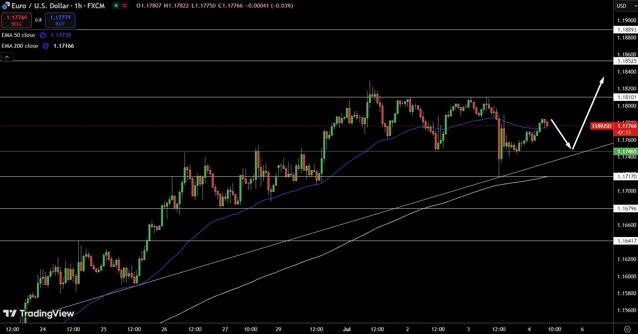Viewport: 638px width, 334px height.
Task: Click the open value O1.17807
Action: coord(149,6)
